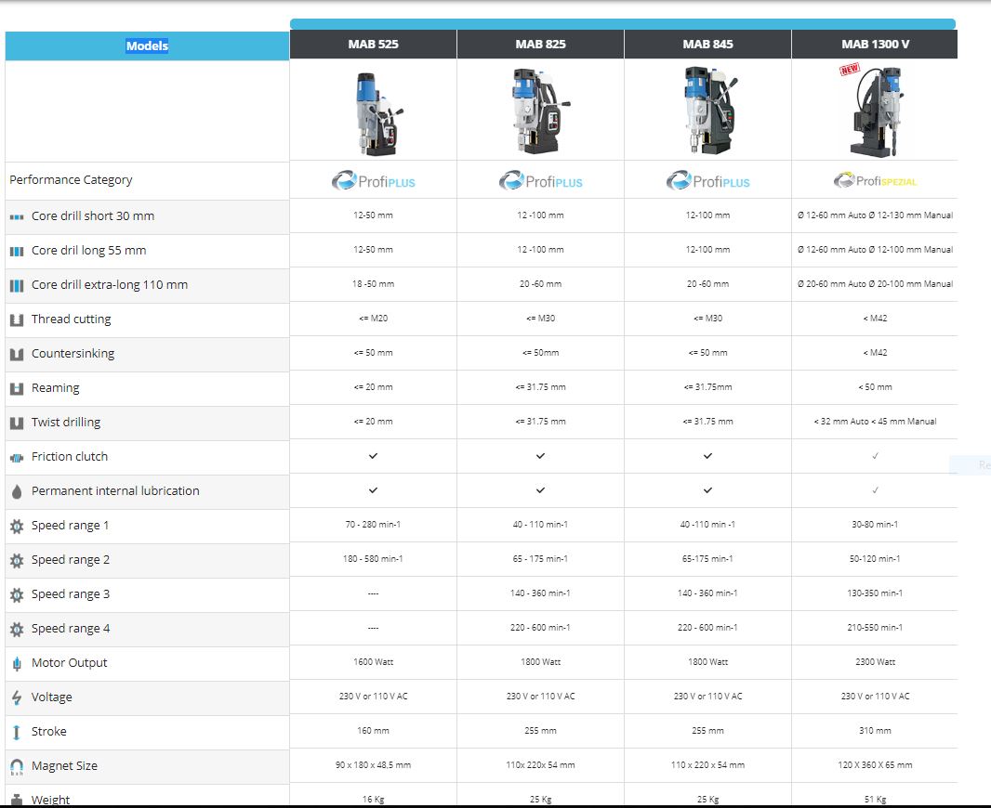991x808 pixels.
Task: Click the Performance Category label
Action: coord(71,180)
